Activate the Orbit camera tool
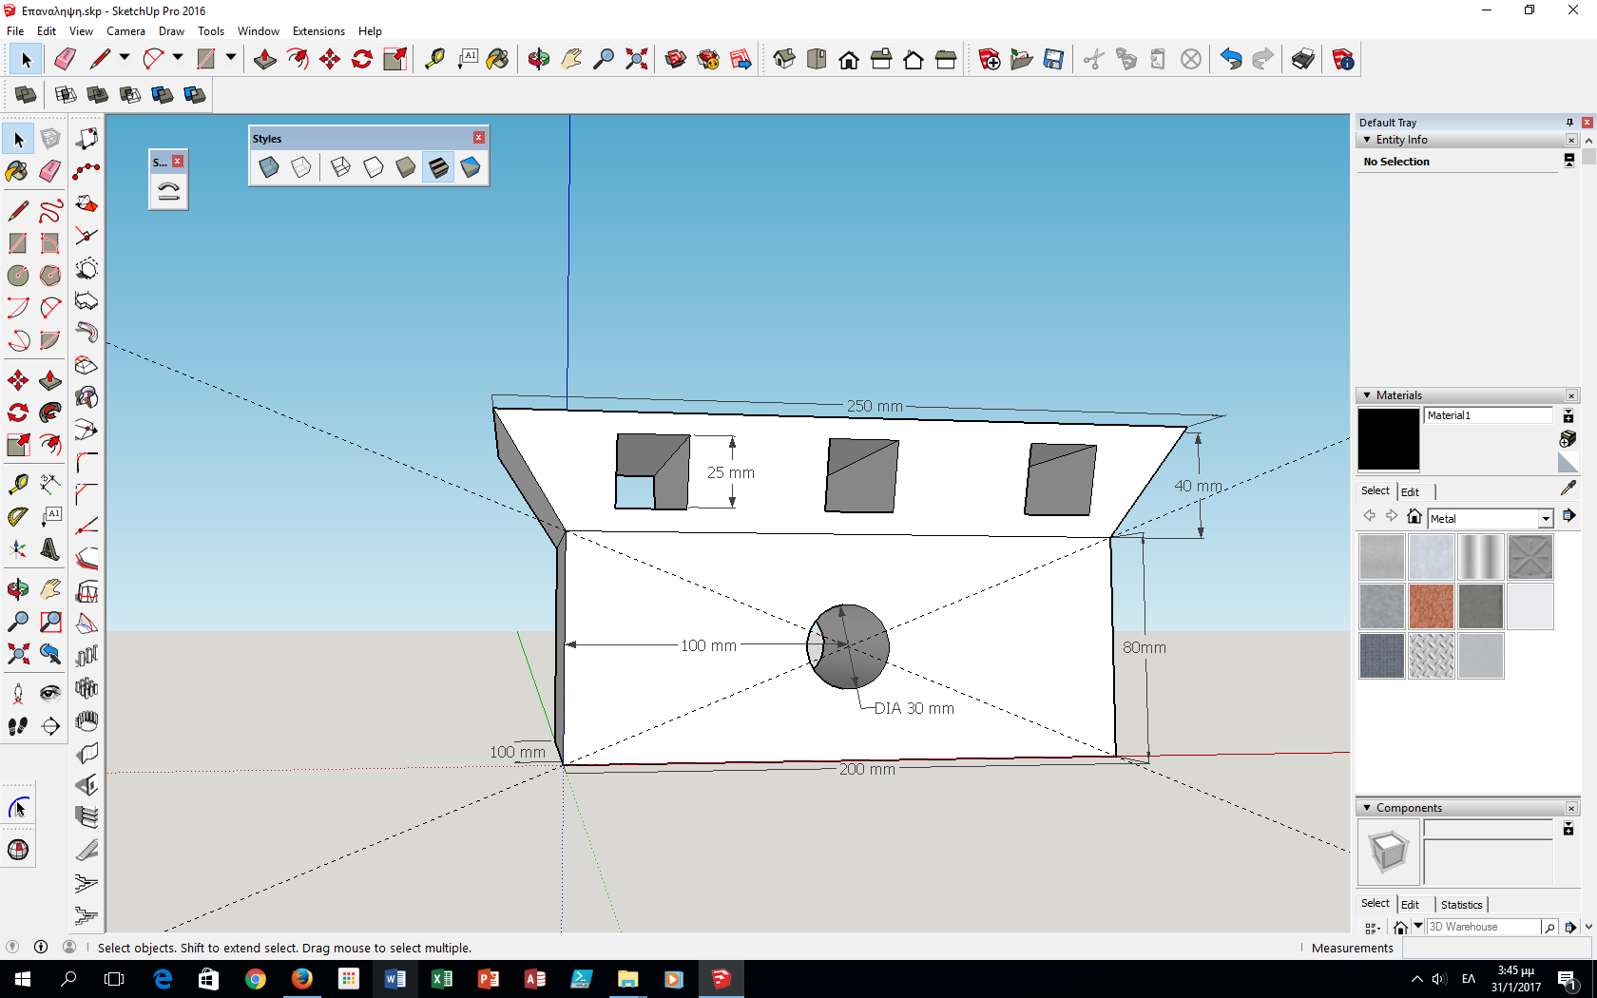 point(539,60)
